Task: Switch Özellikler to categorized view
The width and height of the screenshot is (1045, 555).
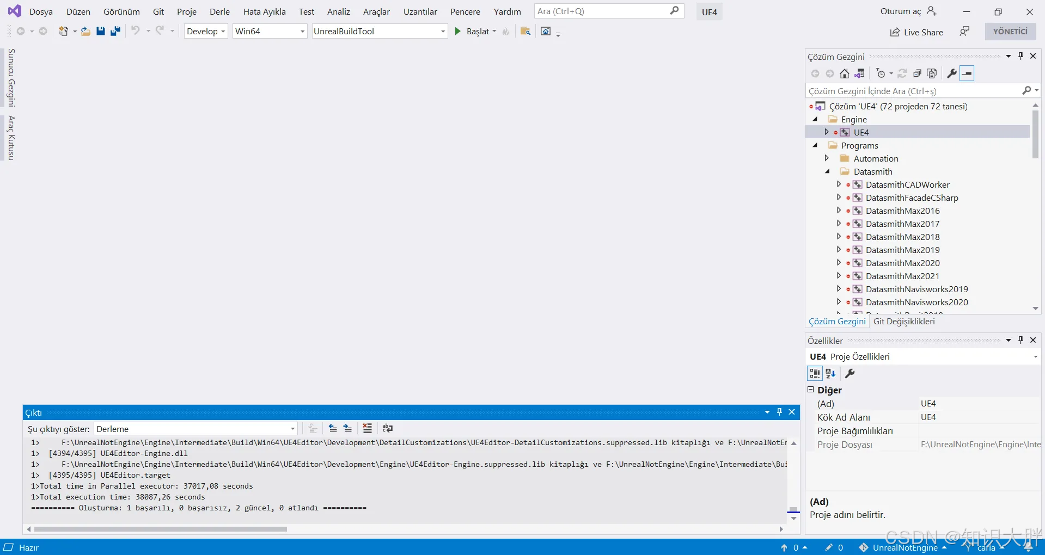Action: (815, 373)
